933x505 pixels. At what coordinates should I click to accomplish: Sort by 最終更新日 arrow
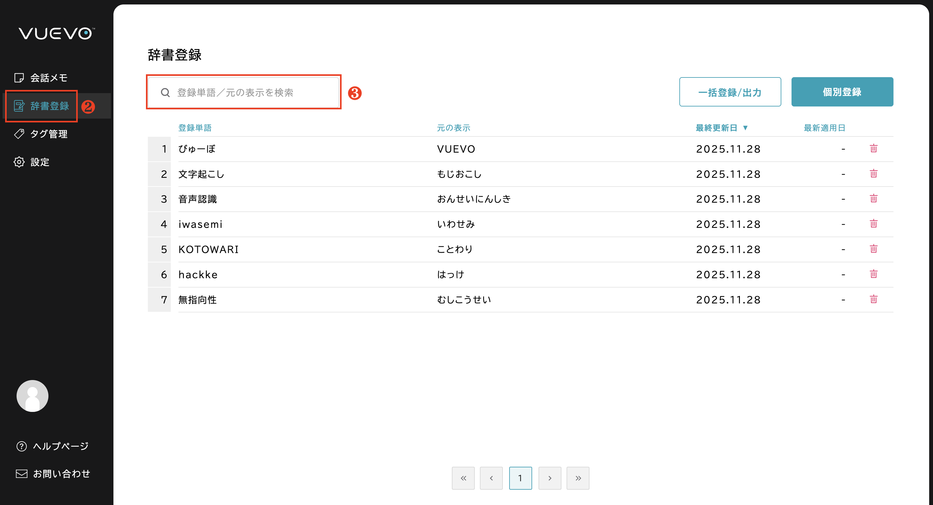(745, 128)
